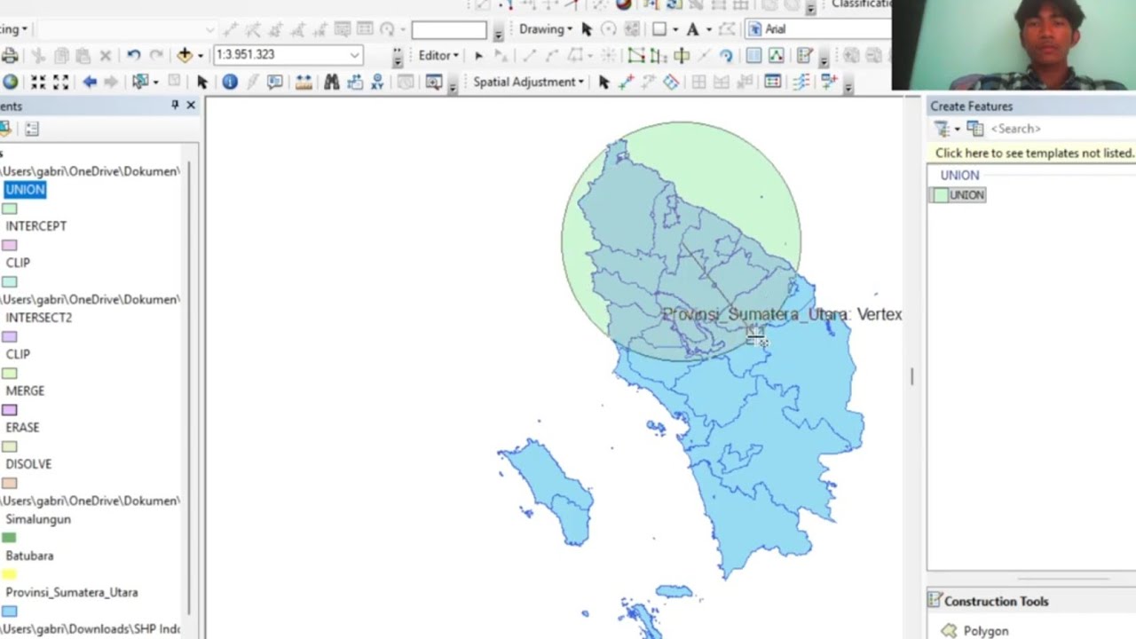The image size is (1136, 639).
Task: Undo the last action
Action: pyautogui.click(x=133, y=55)
